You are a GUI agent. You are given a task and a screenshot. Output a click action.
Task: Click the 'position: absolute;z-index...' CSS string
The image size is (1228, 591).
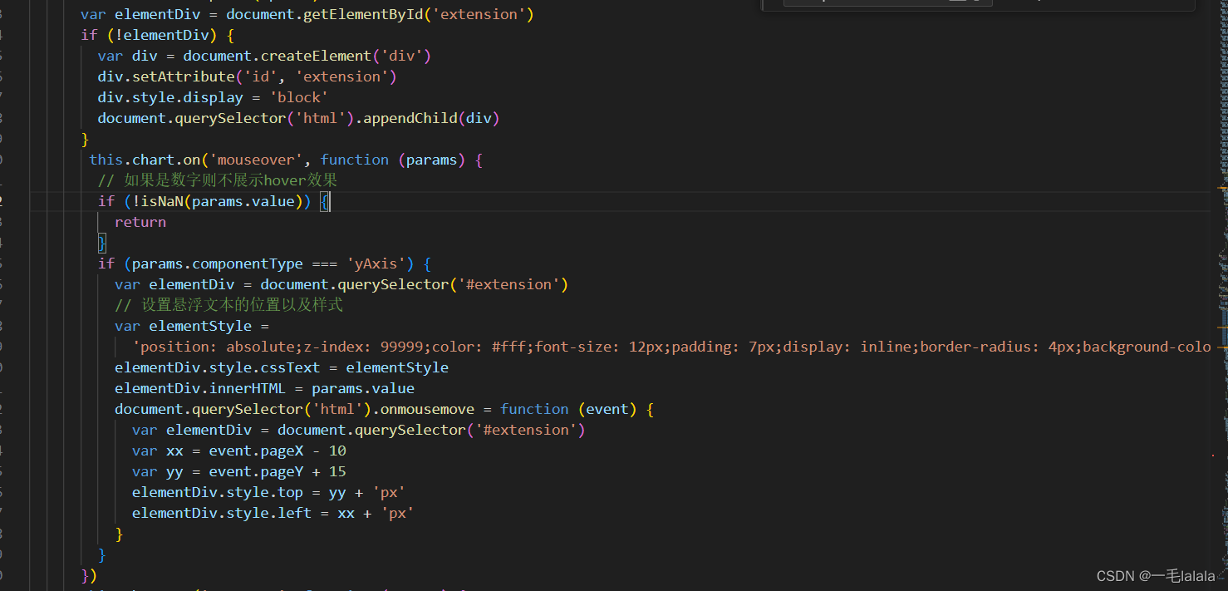tap(671, 347)
